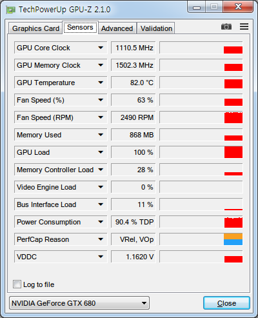258x318 pixels.
Task: Expand the VDDC sensor dropdown arrow
Action: pyautogui.click(x=101, y=257)
